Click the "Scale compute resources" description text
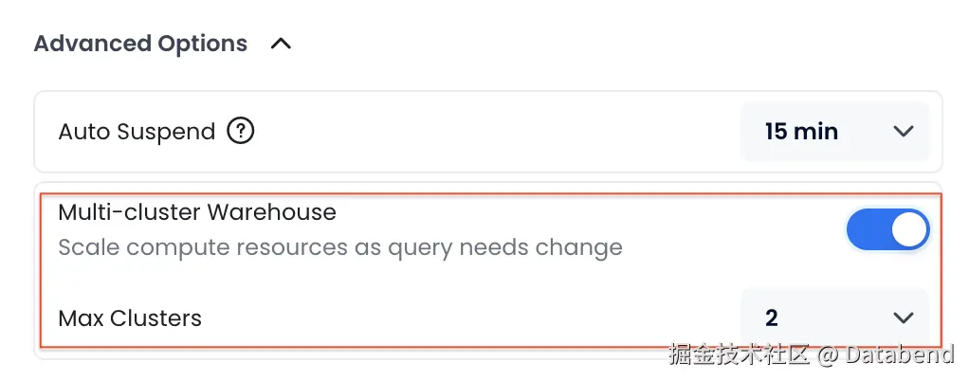 339,248
